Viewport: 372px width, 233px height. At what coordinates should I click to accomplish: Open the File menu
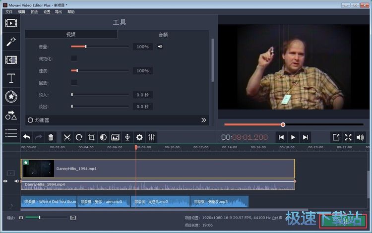click(x=9, y=12)
